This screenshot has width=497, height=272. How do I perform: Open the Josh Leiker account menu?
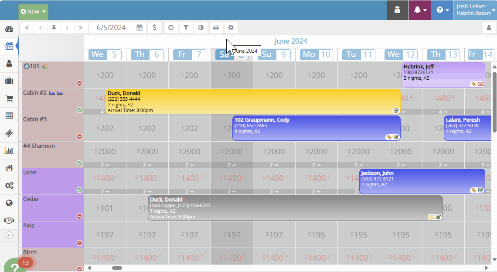pos(475,9)
